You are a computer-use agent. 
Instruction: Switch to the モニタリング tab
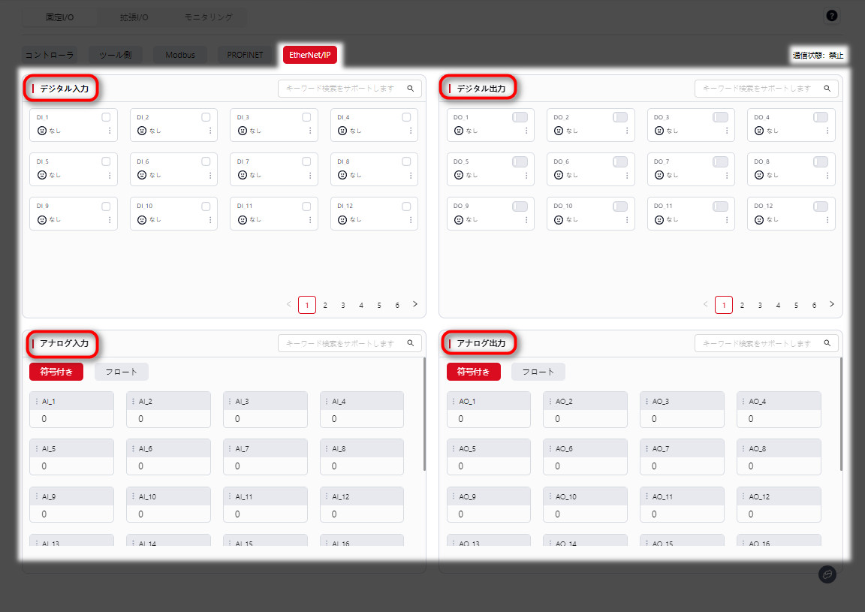[x=208, y=17]
